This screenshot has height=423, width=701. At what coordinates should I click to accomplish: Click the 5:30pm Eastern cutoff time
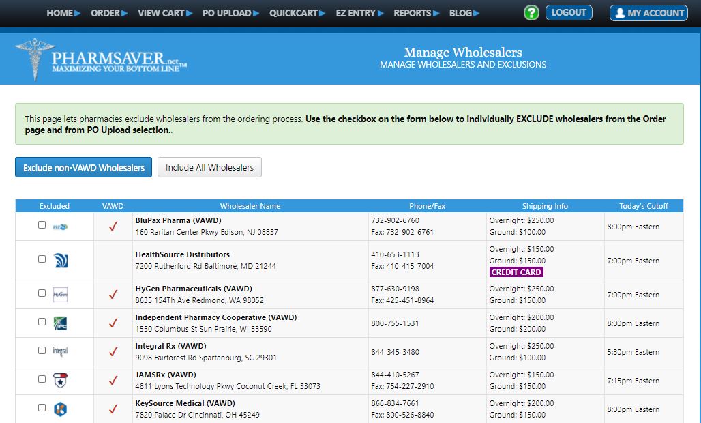pos(633,352)
